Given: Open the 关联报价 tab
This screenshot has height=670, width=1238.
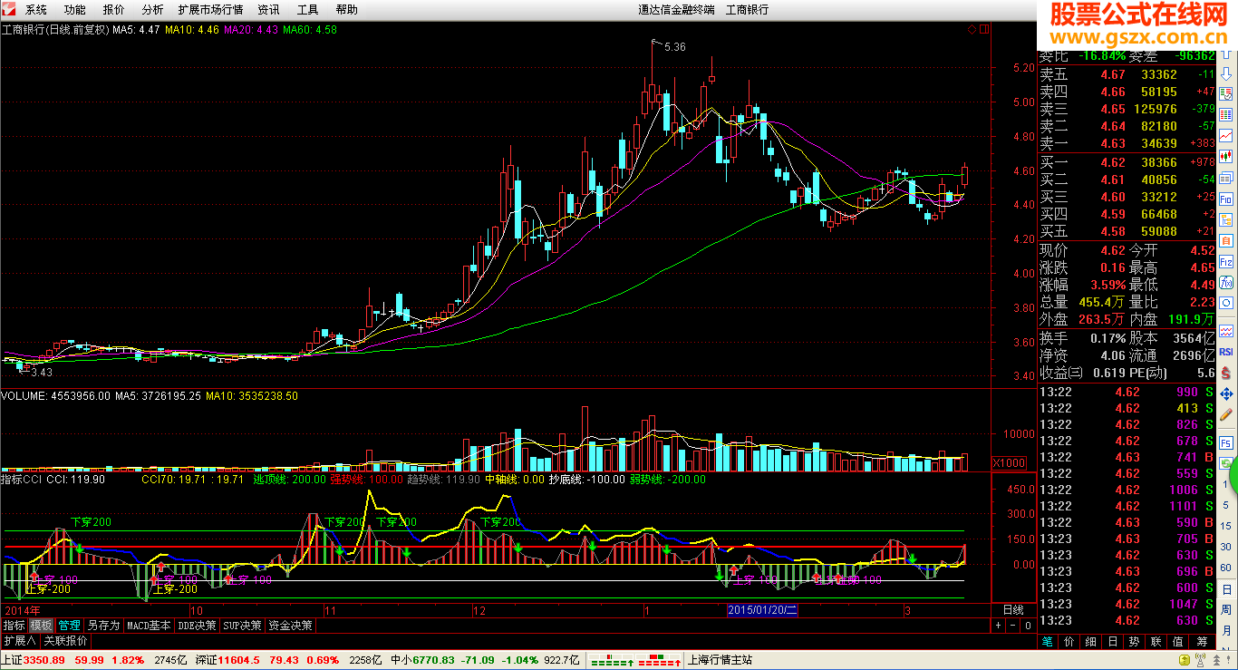Looking at the screenshot, I should [66, 640].
